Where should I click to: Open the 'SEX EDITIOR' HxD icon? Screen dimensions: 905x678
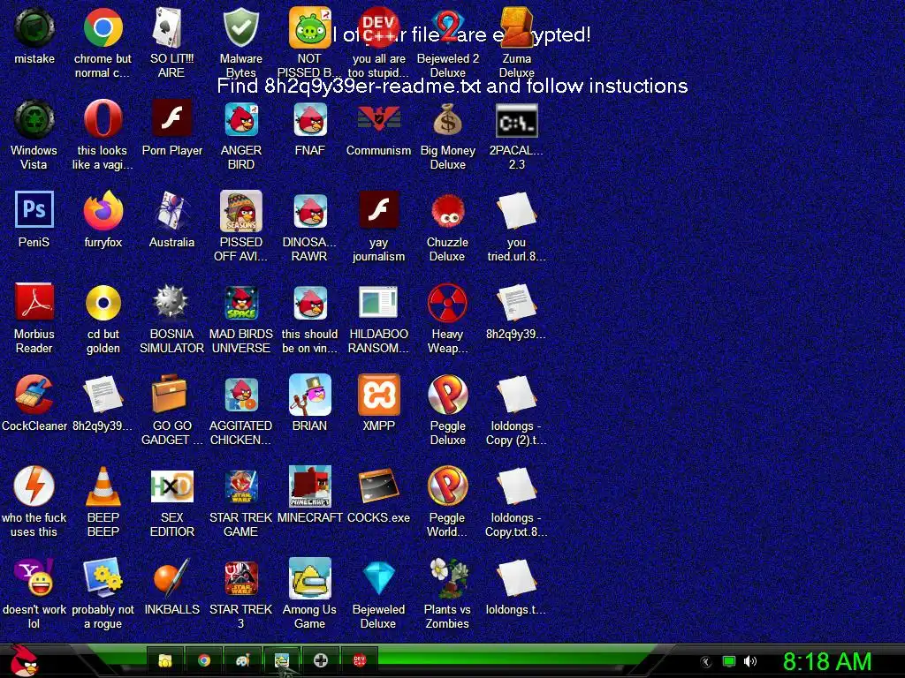pos(171,486)
